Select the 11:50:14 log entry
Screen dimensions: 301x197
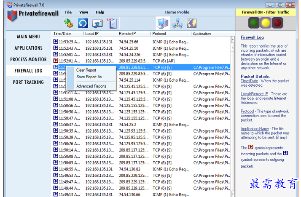[x=142, y=150]
